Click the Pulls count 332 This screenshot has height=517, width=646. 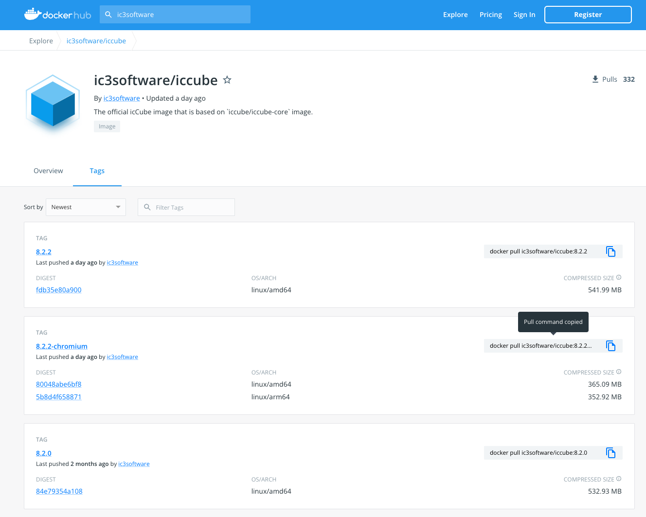pyautogui.click(x=629, y=79)
